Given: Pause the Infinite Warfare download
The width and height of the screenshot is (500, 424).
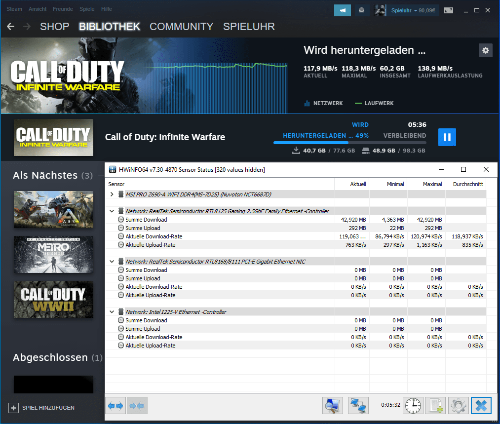Looking at the screenshot, I should 447,137.
